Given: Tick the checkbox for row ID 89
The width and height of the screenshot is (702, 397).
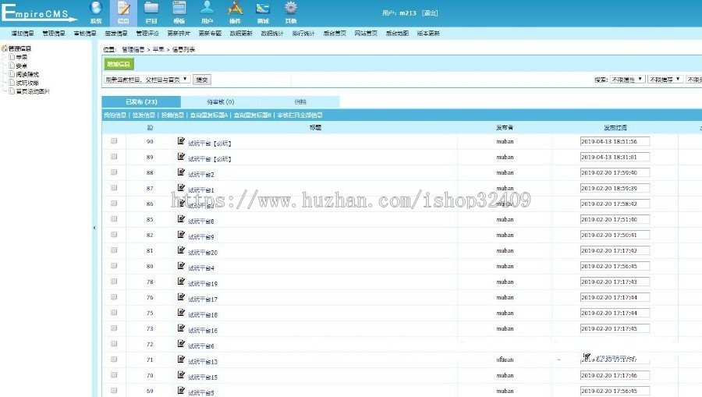Looking at the screenshot, I should (x=114, y=157).
